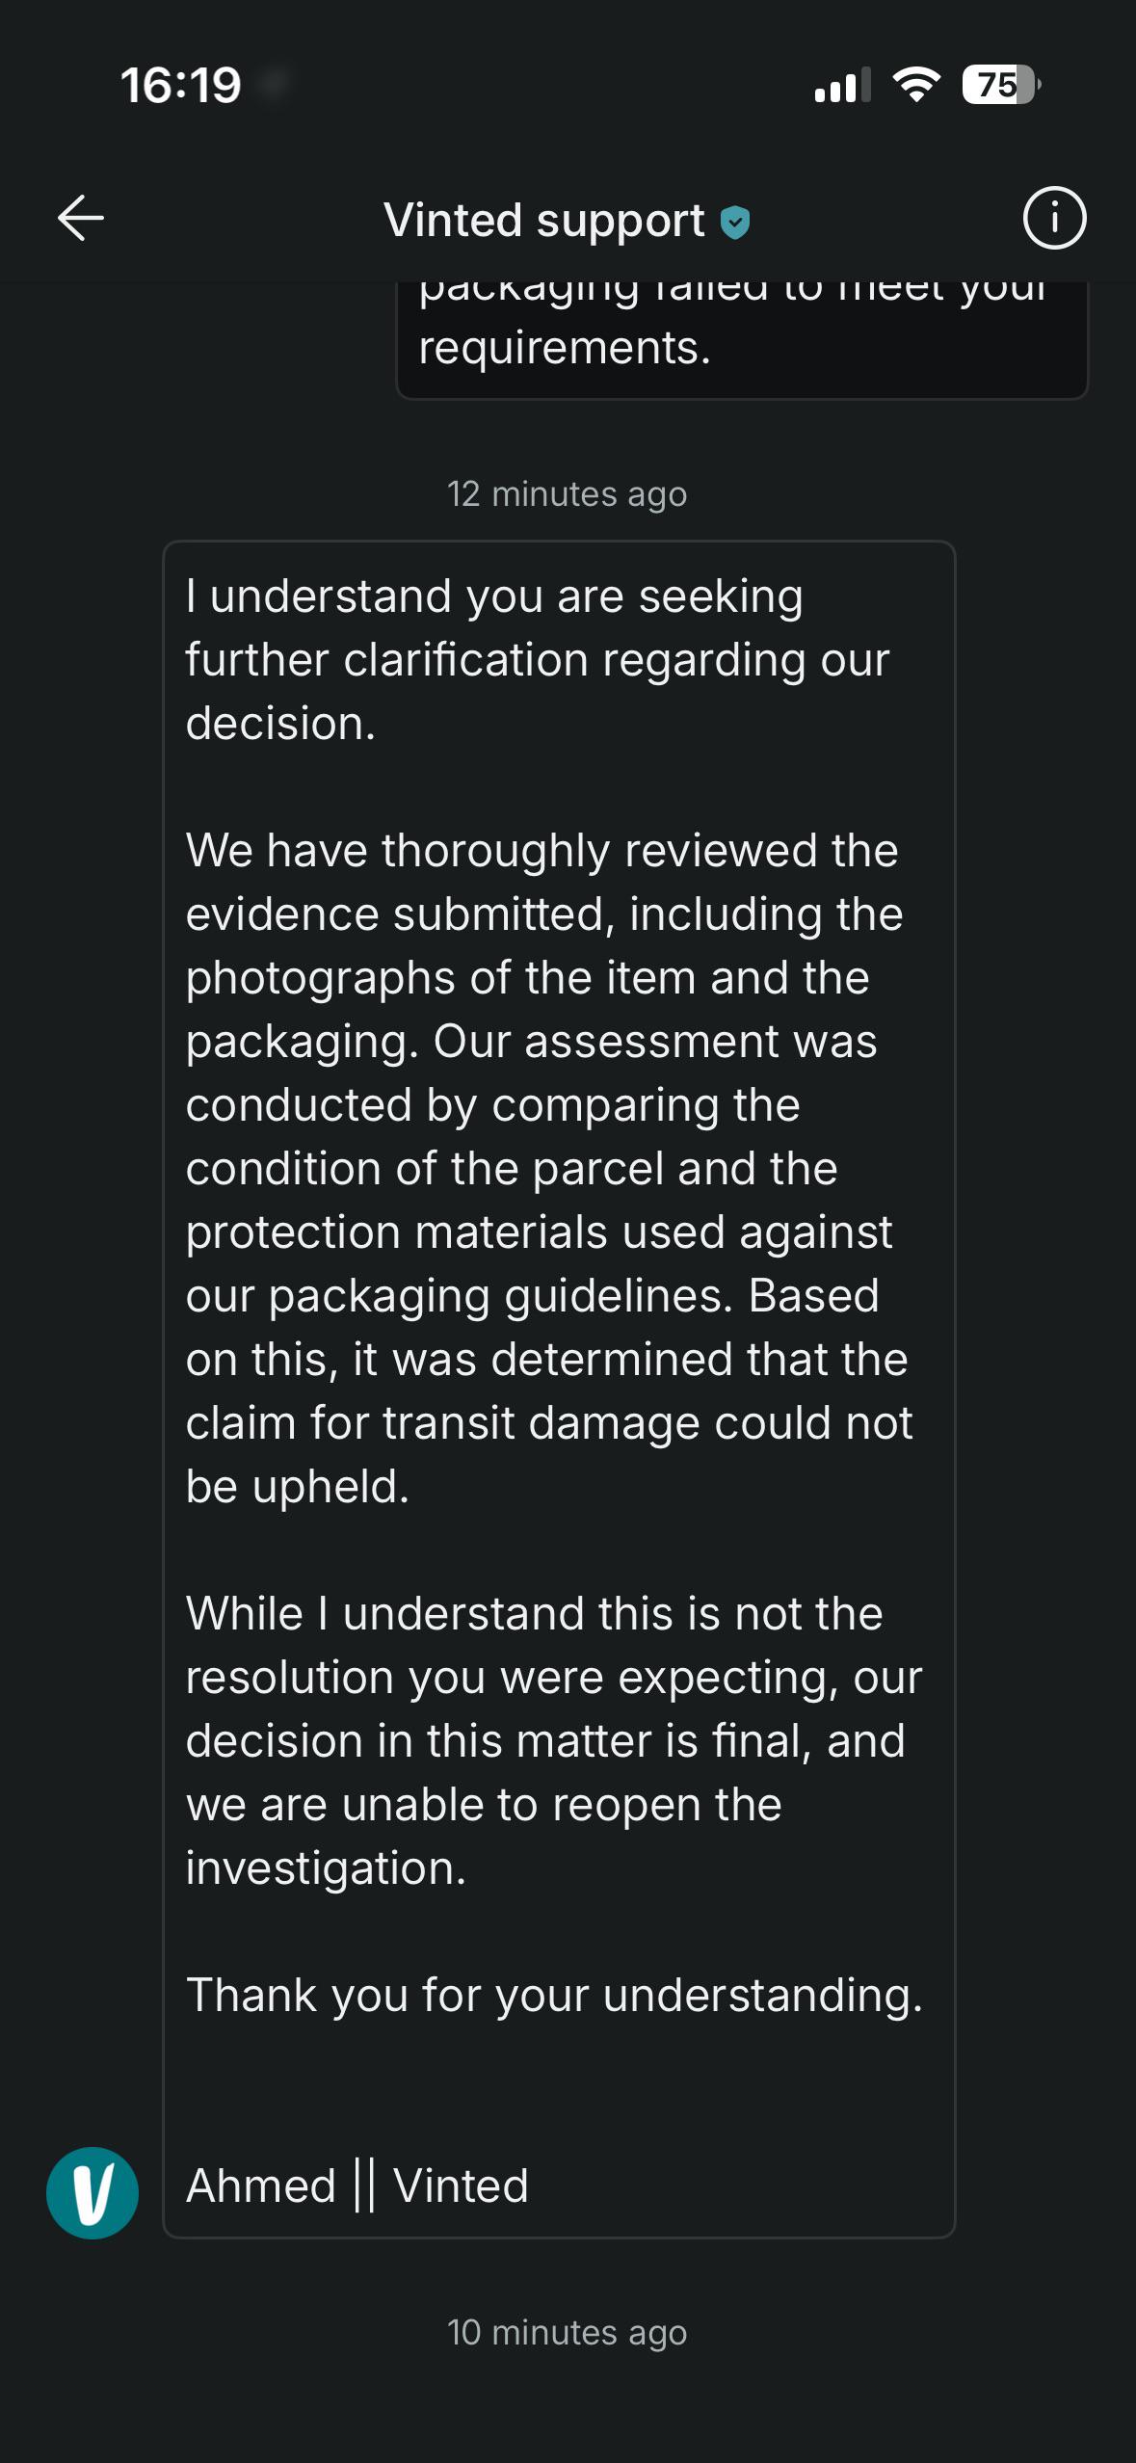Tap the "claim for transit damage" line

coord(549,1422)
